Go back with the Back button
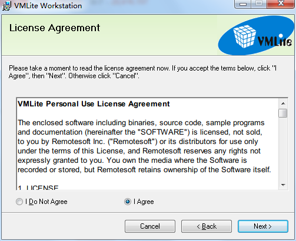This screenshot has width=296, height=241. click(207, 226)
